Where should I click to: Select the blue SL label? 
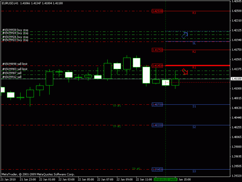194,43
